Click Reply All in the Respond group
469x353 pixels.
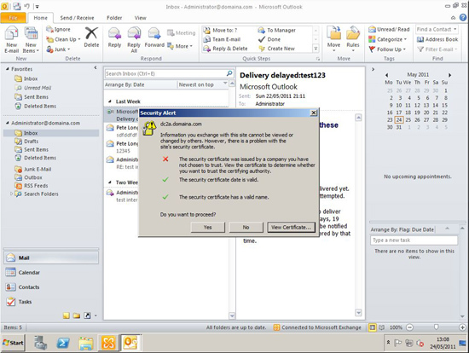click(x=134, y=40)
